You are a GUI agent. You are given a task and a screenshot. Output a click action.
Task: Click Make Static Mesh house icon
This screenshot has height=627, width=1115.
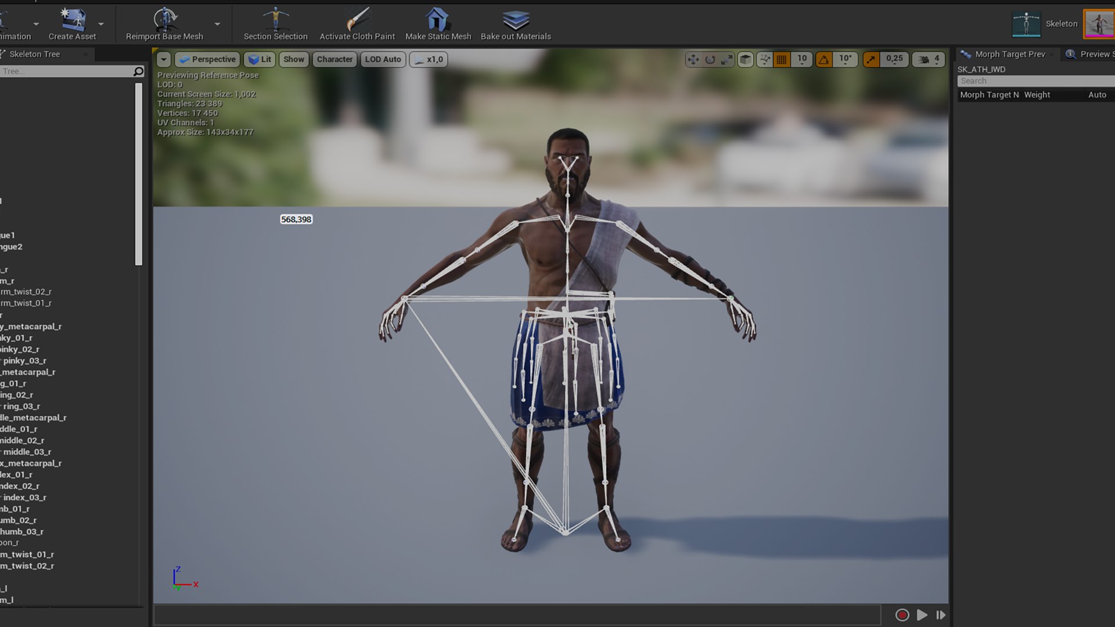tap(438, 19)
